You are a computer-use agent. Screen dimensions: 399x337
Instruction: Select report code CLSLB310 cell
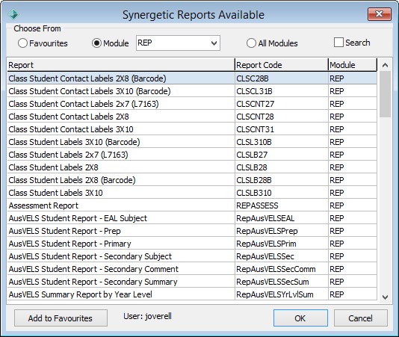[282, 193]
